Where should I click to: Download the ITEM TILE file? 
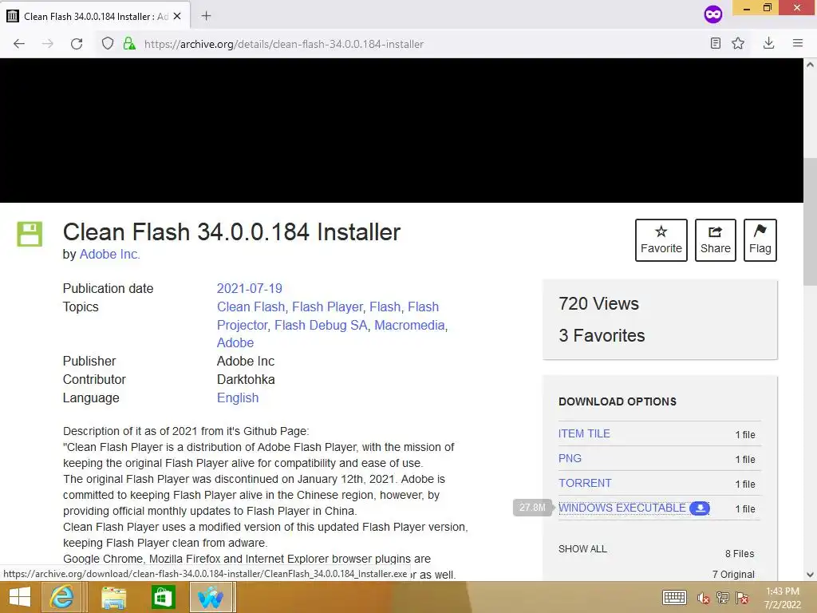click(x=584, y=433)
